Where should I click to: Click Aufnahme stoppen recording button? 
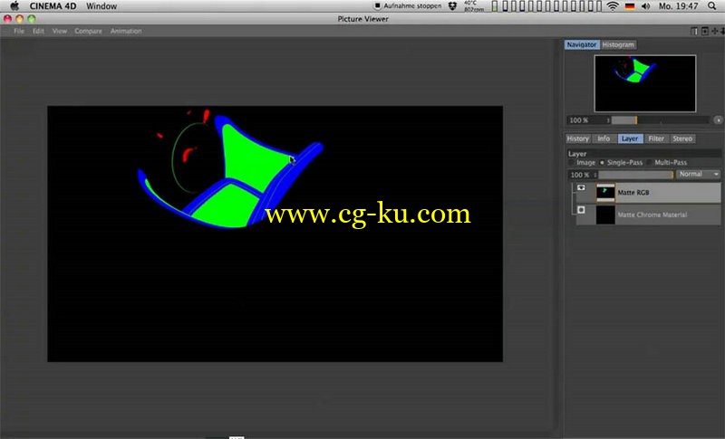(407, 6)
